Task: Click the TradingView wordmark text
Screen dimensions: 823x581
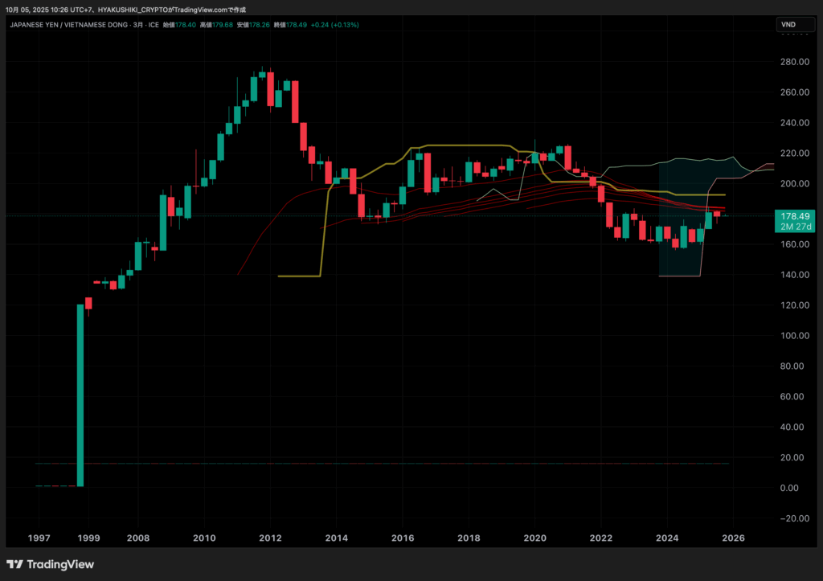Action: 60,564
